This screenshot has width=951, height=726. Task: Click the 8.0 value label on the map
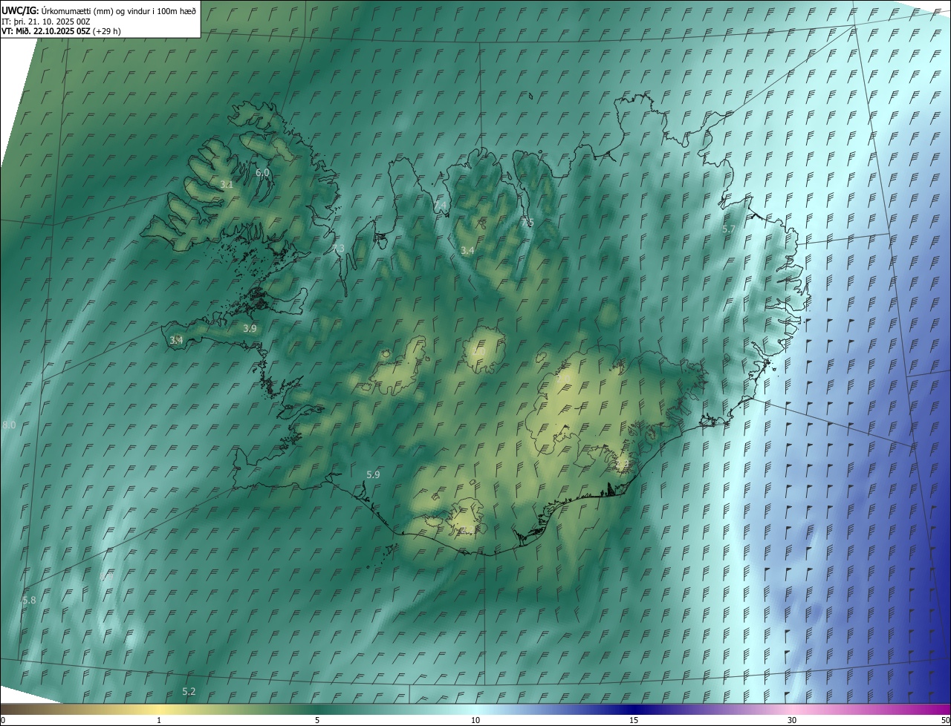[9, 425]
